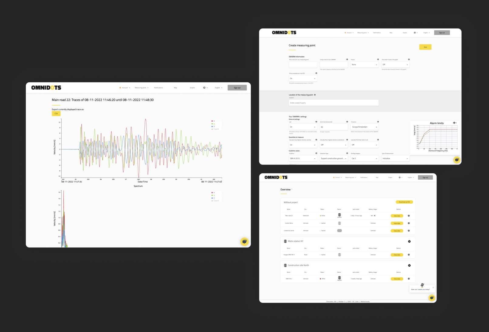Open the Timezone dropdown showing Europe/Amsterdam
The height and width of the screenshot is (332, 489).
(364, 127)
